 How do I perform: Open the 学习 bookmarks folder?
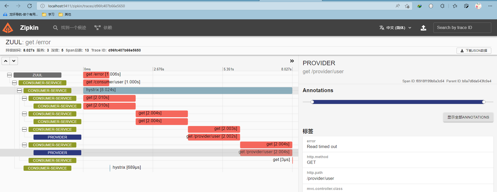48,14
